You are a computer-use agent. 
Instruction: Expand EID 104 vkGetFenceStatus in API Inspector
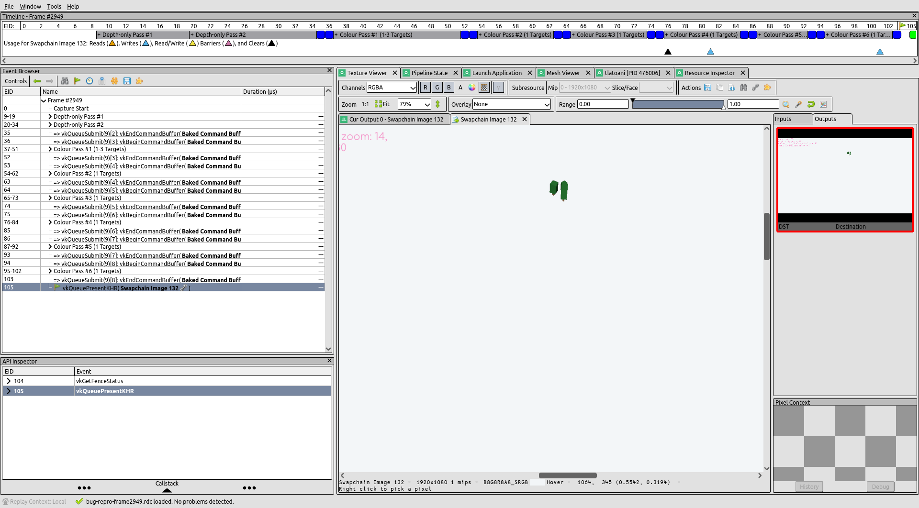pyautogui.click(x=9, y=381)
